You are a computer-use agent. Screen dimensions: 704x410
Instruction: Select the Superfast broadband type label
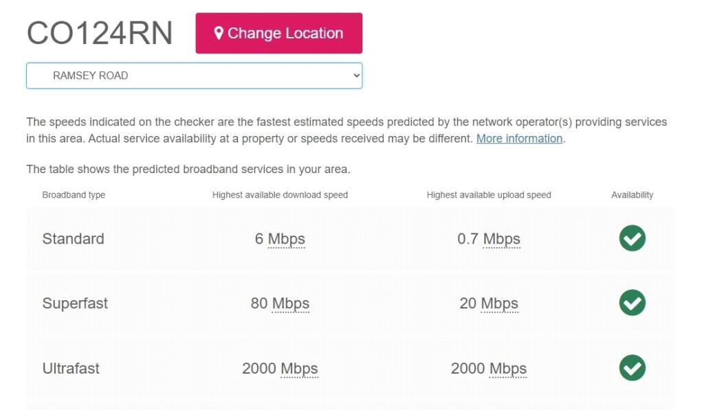tap(75, 304)
